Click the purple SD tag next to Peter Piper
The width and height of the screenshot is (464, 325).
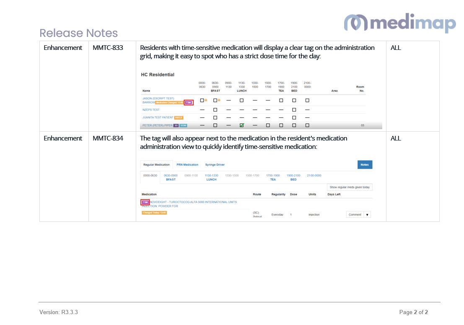(176, 125)
